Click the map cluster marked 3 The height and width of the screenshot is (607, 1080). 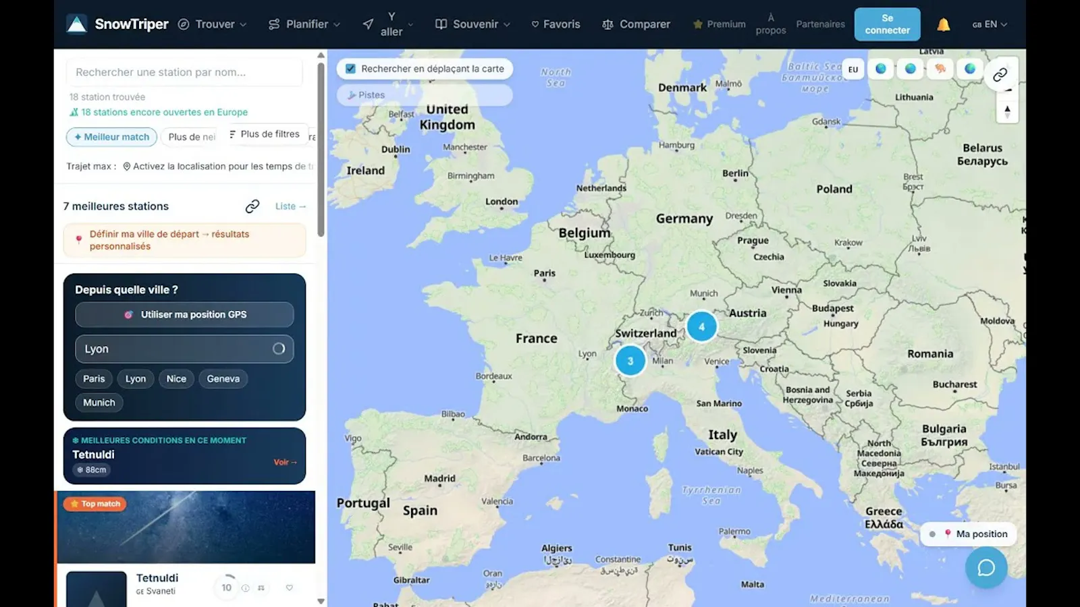[630, 361]
